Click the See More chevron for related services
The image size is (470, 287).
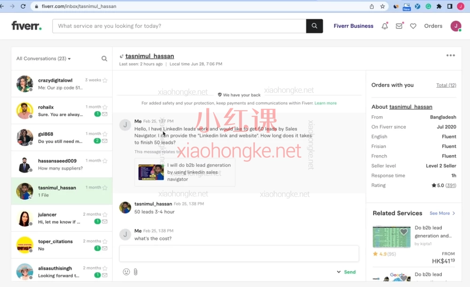454,213
